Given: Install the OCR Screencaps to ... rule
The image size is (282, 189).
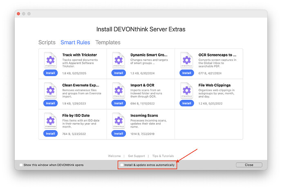Looking at the screenshot, I should [x=186, y=73].
